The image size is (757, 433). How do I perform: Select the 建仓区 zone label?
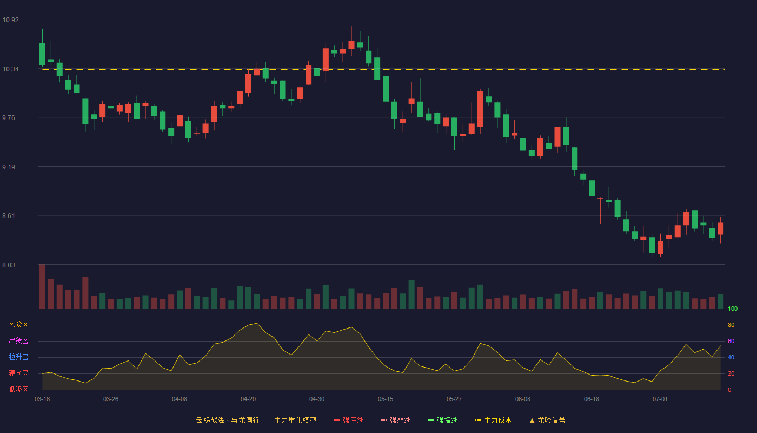click(18, 373)
